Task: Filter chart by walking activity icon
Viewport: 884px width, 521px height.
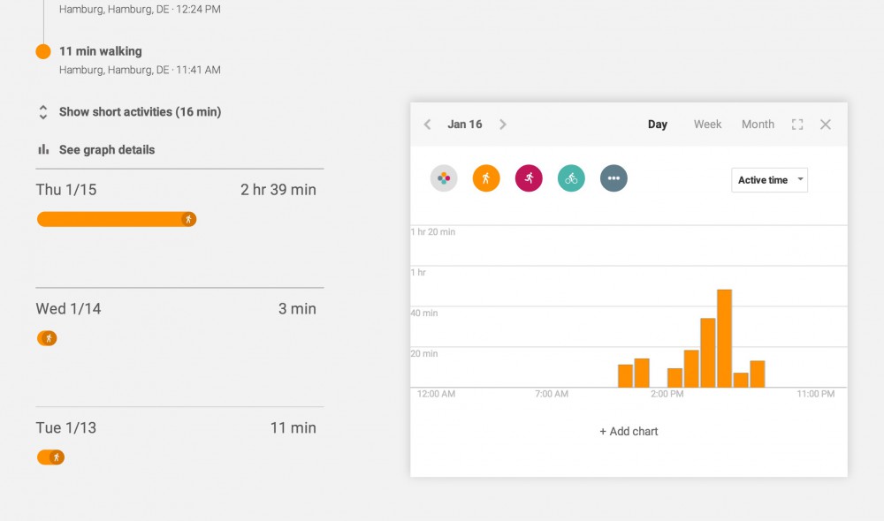Action: (486, 178)
